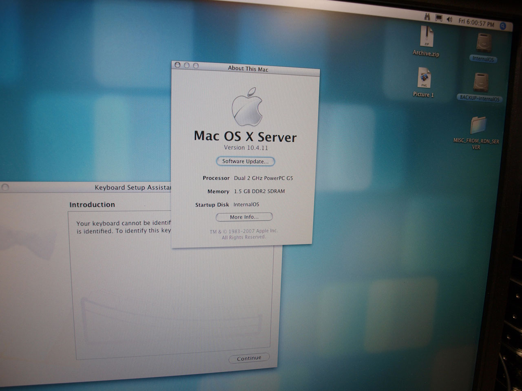Click the Version 10.4.11 text
The image size is (522, 391).
pos(246,147)
